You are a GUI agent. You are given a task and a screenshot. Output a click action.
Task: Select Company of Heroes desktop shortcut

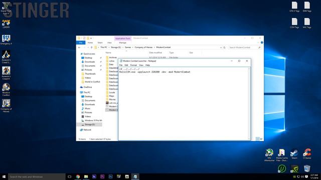coord(6,105)
